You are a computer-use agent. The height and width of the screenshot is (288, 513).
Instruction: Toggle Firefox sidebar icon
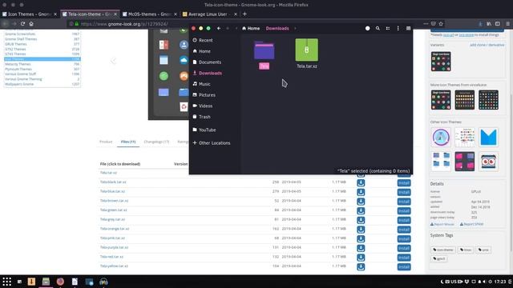[x=497, y=23]
